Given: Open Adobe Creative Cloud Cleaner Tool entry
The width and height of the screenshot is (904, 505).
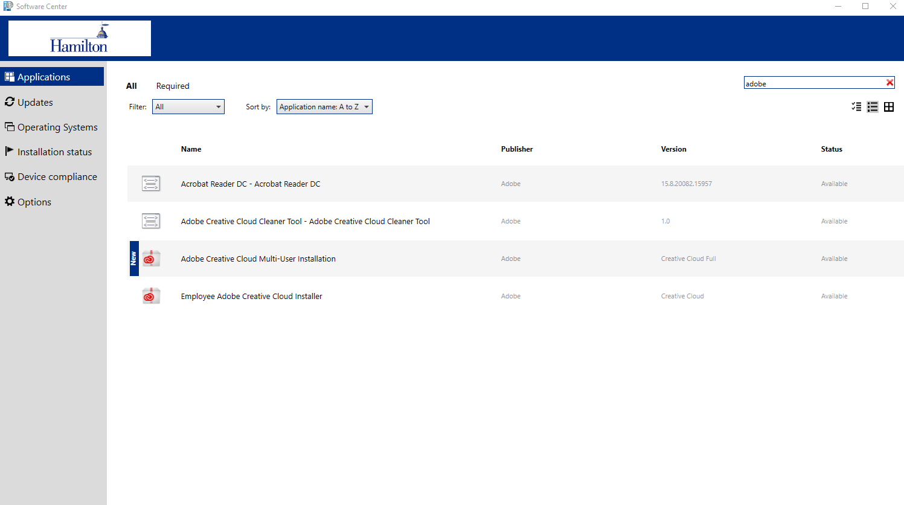Looking at the screenshot, I should tap(306, 221).
